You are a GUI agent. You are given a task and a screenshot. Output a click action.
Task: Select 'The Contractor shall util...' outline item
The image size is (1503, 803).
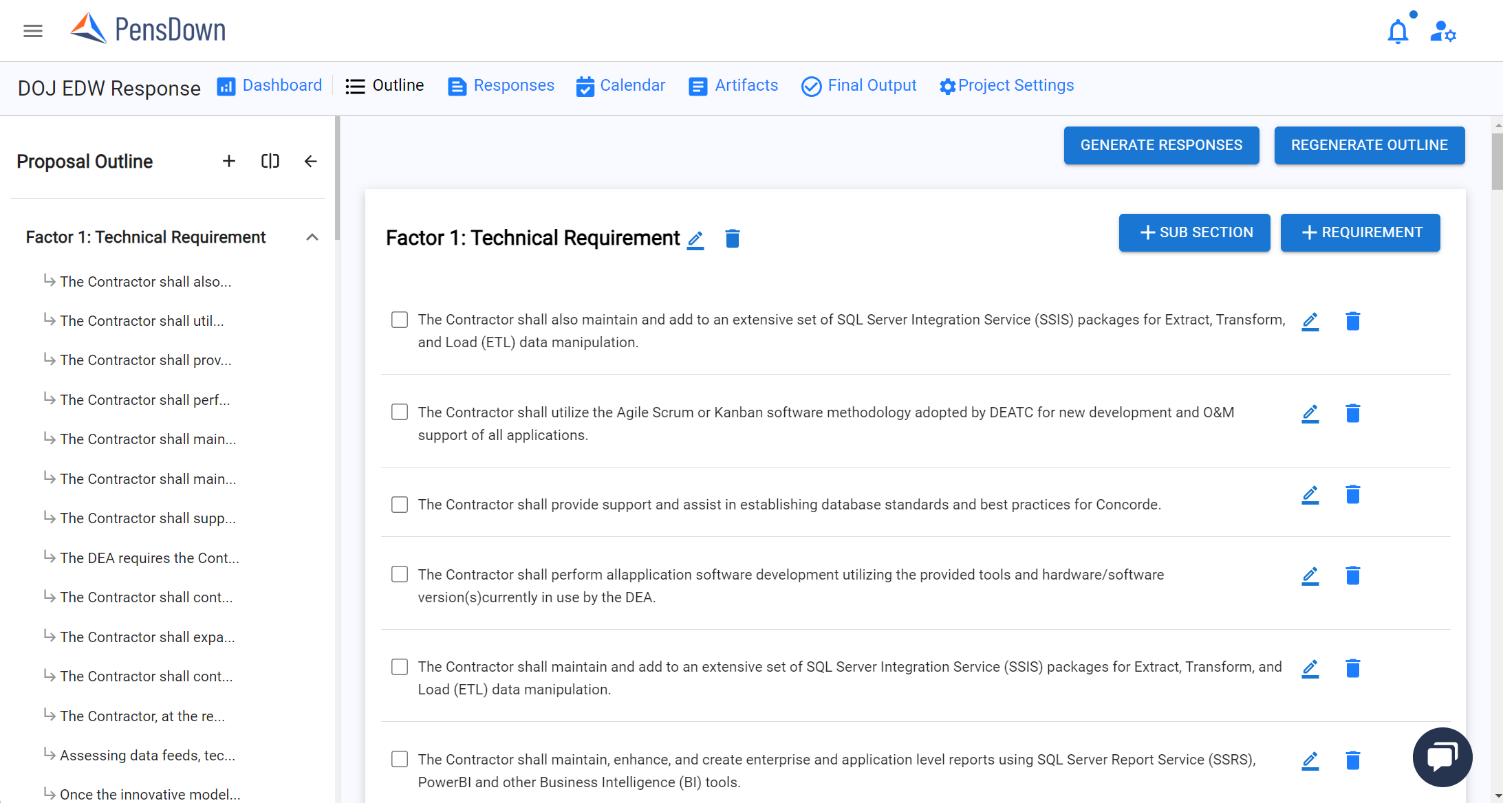[x=142, y=321]
